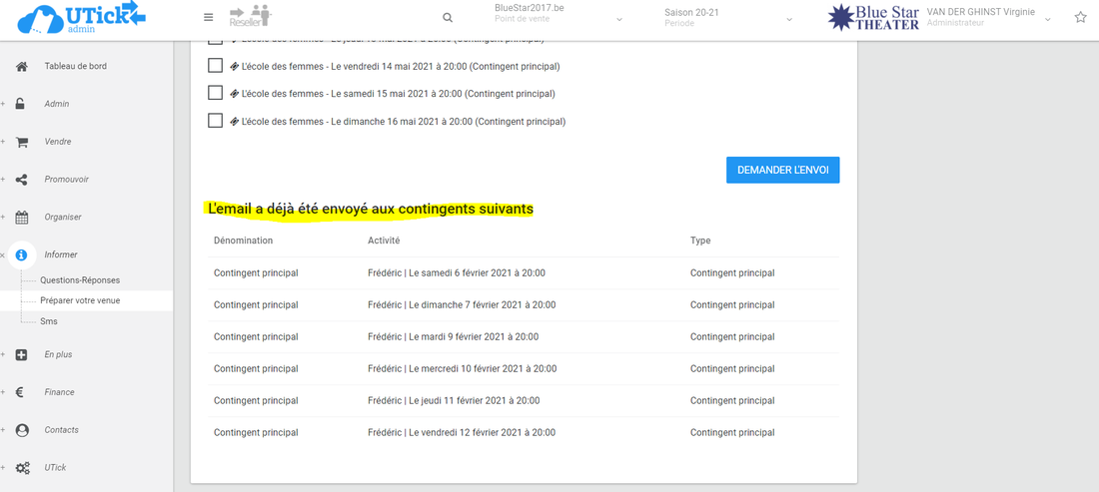The image size is (1099, 492).
Task: Click the favorite star icon
Action: tap(1080, 18)
